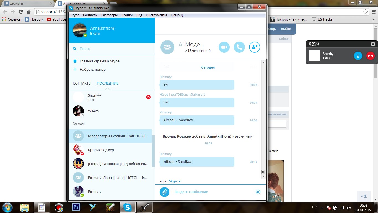Bookmark the page with the star icon
Screen dimensions: 378x213
point(366,12)
